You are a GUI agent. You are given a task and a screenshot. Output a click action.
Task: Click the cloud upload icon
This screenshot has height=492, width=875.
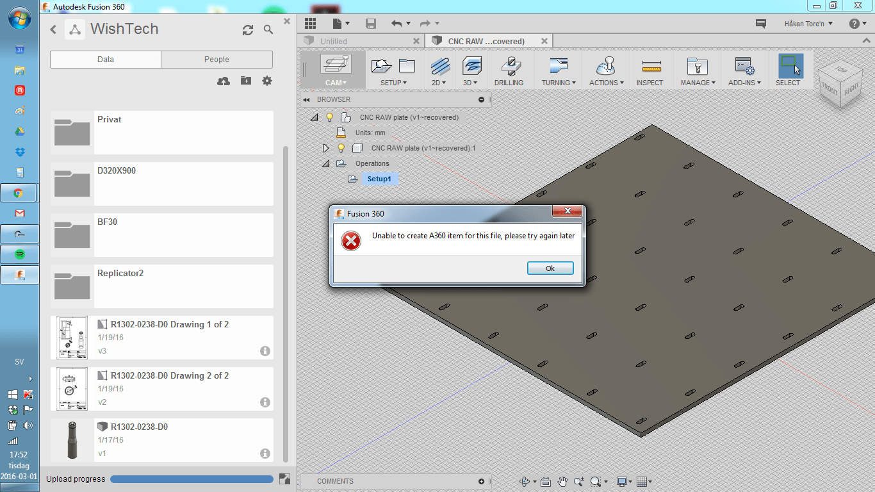coord(224,81)
